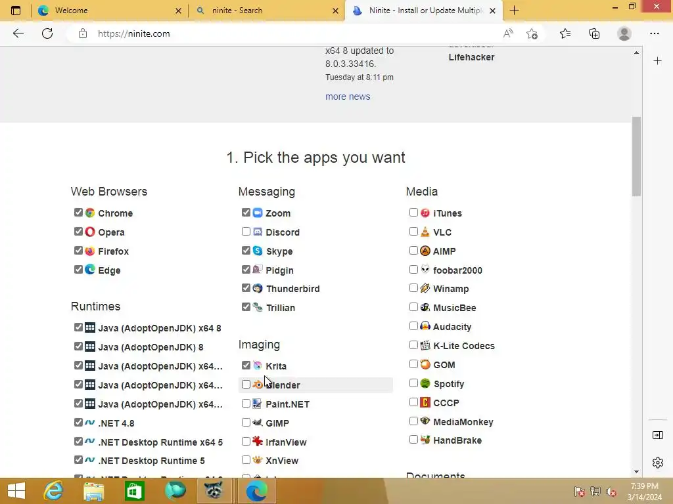This screenshot has width=673, height=504.
Task: Check the Blender checkbox
Action: [x=246, y=385]
